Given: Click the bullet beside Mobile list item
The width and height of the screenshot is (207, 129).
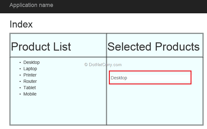Looking at the screenshot, I should point(20,94).
